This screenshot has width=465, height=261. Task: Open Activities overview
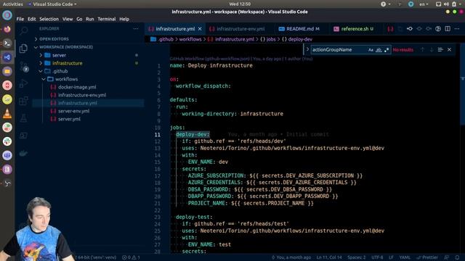click(x=12, y=4)
